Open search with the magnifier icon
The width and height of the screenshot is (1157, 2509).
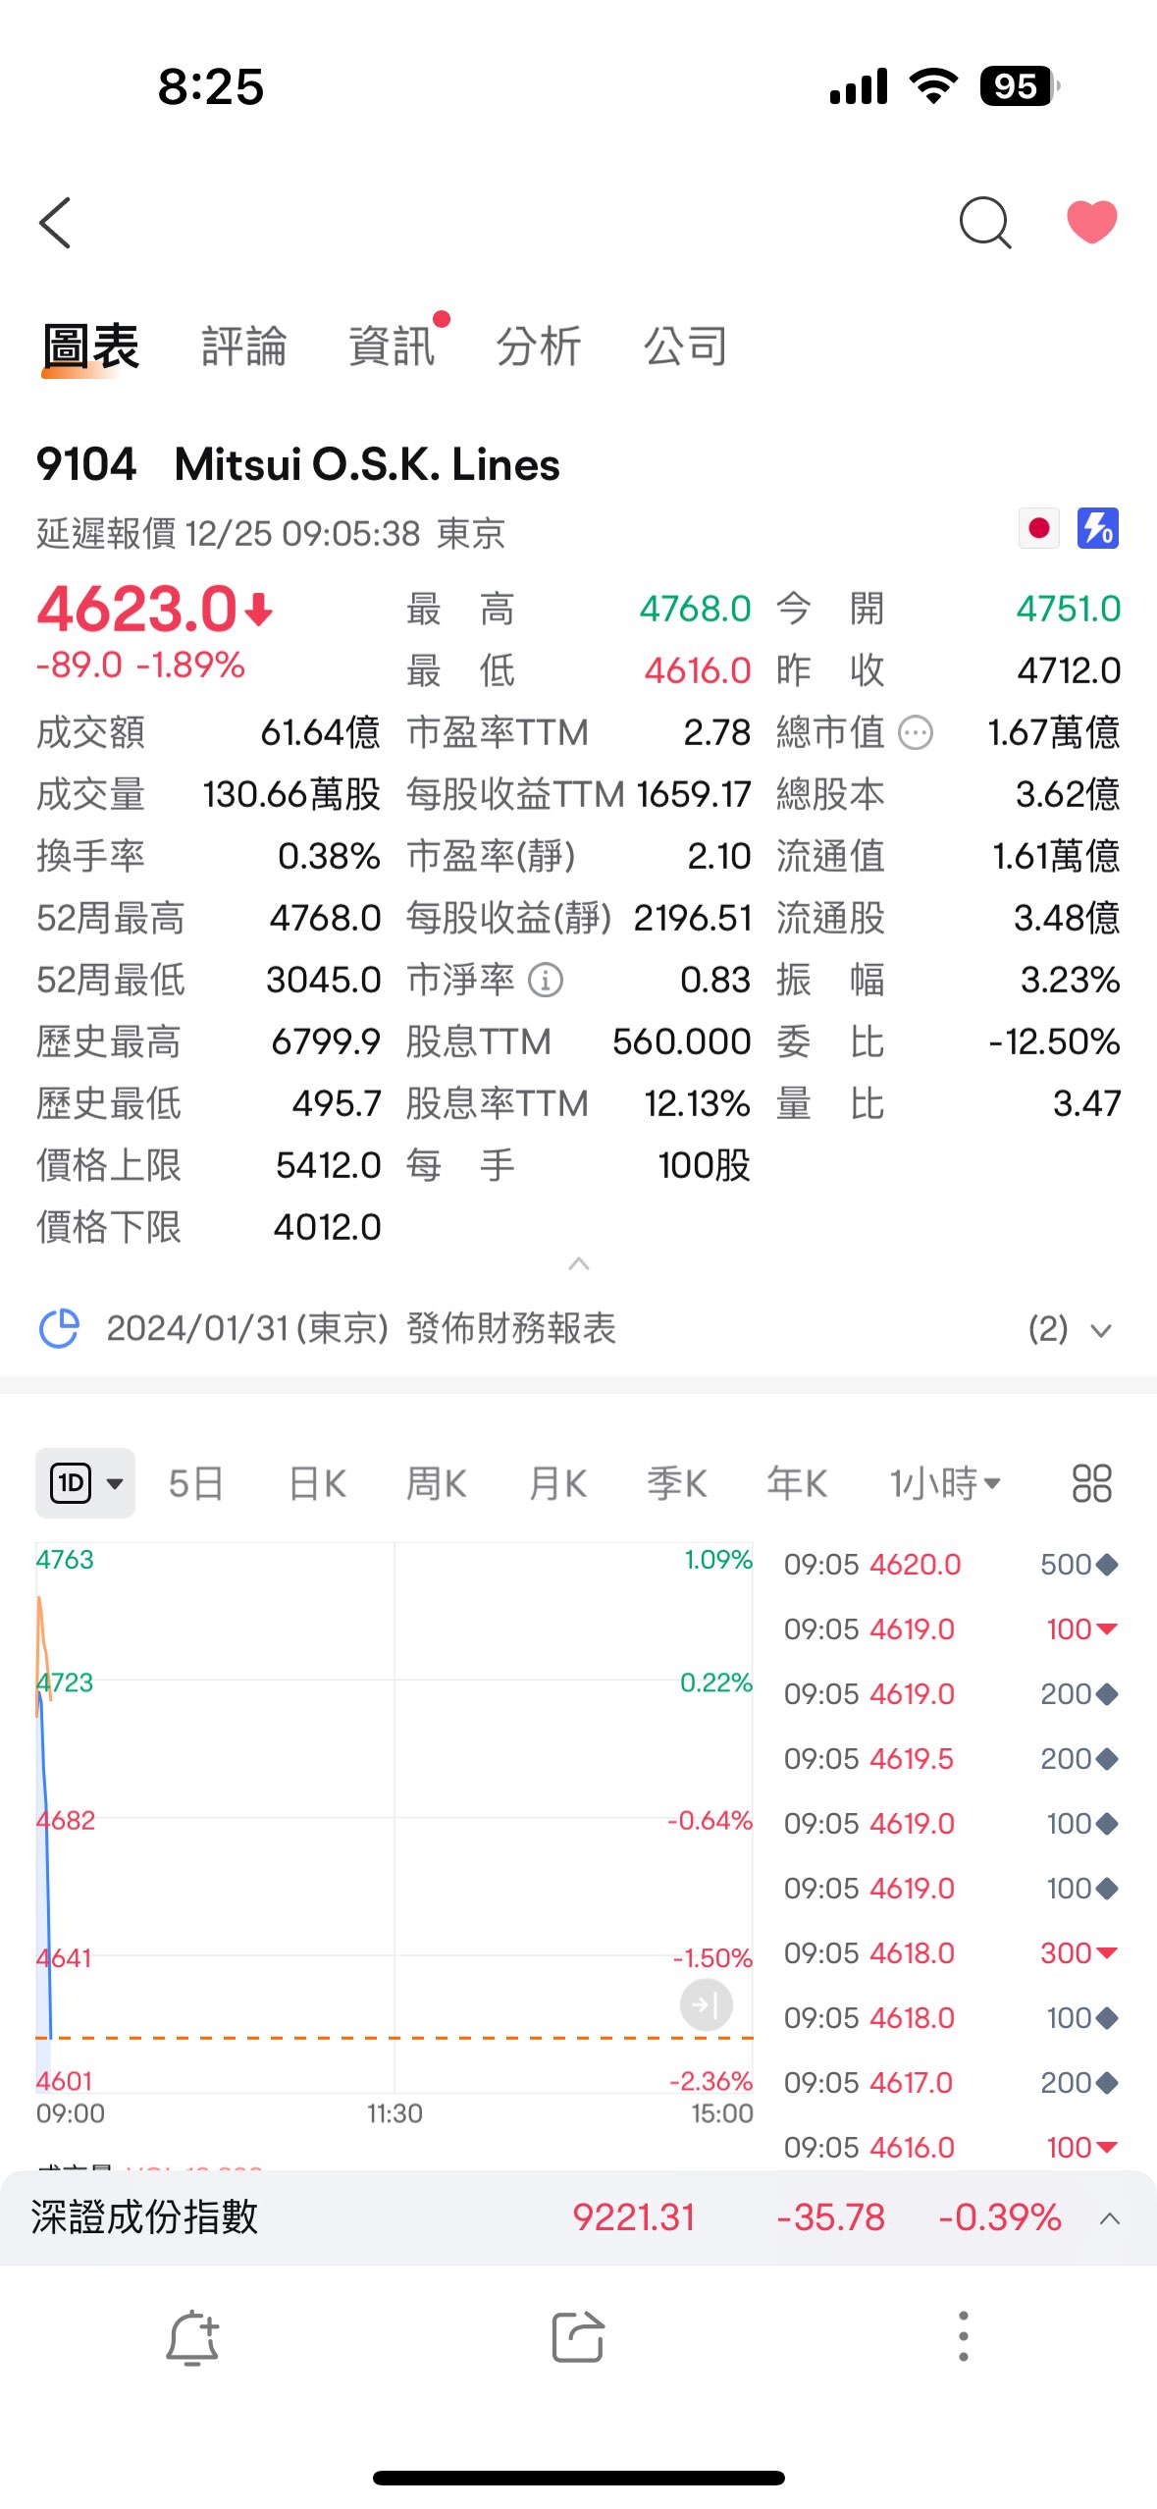(x=985, y=223)
